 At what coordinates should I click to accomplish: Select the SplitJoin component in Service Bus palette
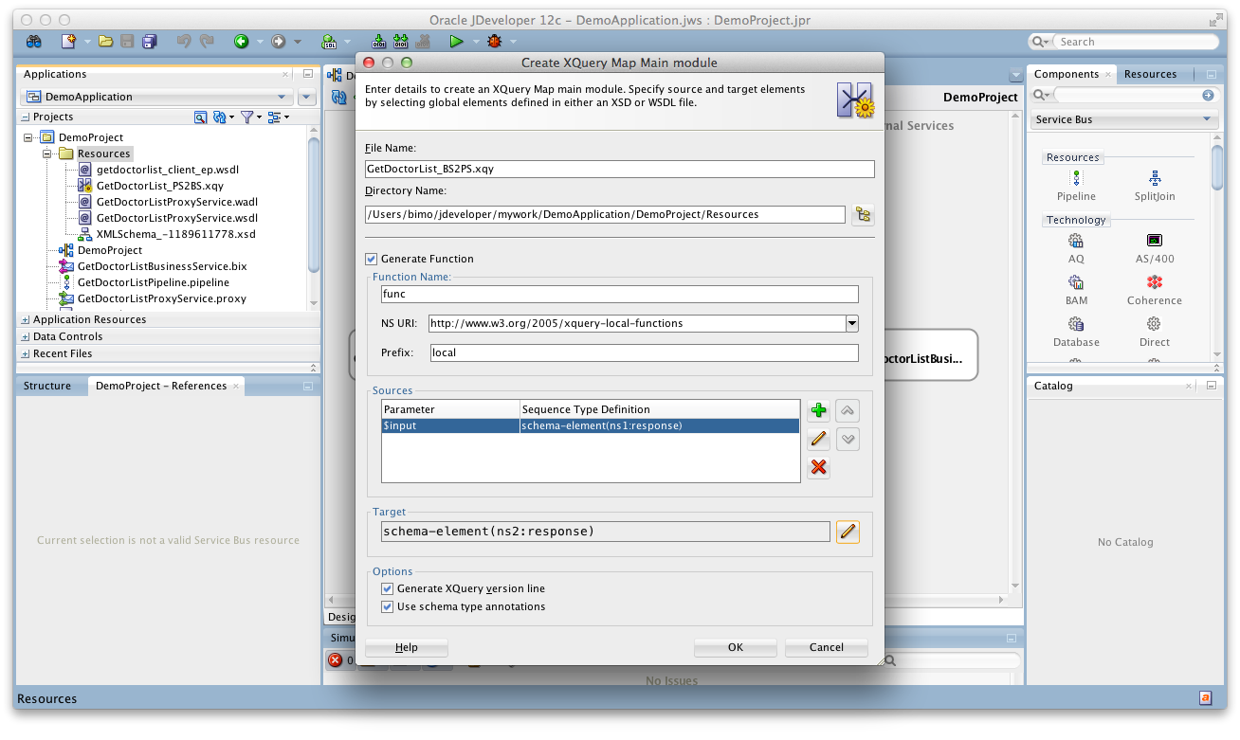[x=1155, y=185]
